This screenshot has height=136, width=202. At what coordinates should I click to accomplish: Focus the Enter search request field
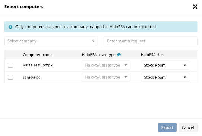click(x=151, y=41)
